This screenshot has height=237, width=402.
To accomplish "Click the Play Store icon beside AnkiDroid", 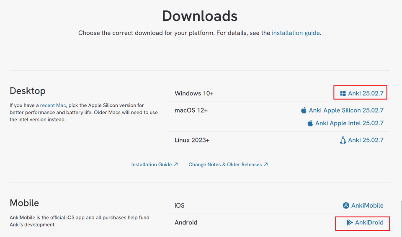I will [x=349, y=222].
